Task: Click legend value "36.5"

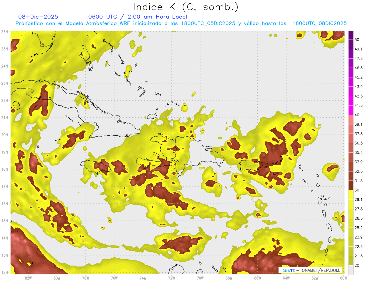Action: tap(358, 143)
